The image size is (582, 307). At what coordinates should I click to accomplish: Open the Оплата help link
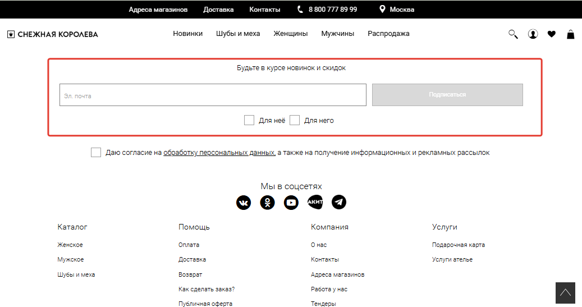coord(189,245)
